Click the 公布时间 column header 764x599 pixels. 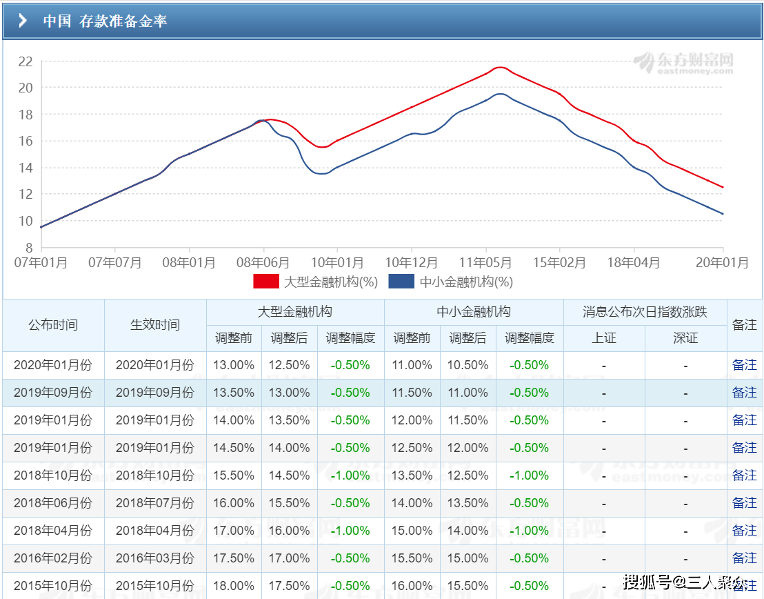53,325
